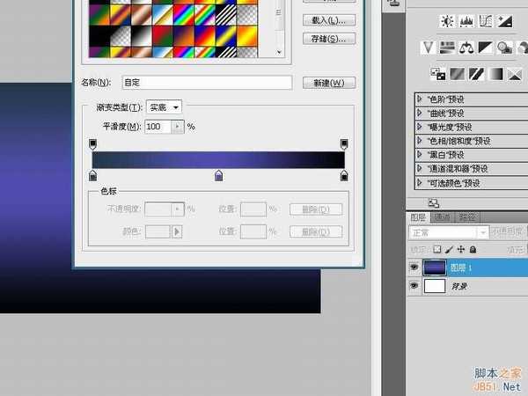Click the lock-all padlock icon in Layers panel
This screenshot has width=528, height=396.
point(473,250)
